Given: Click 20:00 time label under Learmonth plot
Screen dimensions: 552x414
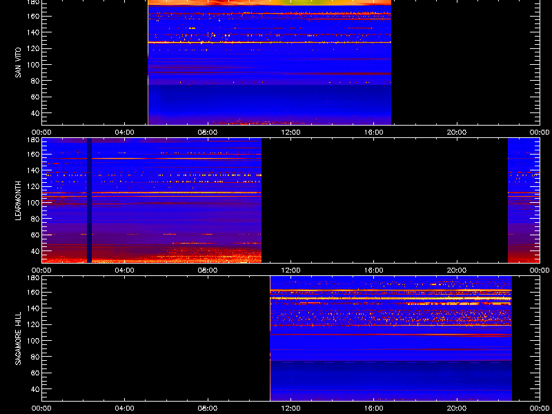Looking at the screenshot, I should tap(457, 270).
